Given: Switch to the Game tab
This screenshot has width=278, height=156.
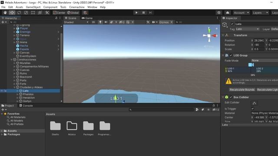Looking at the screenshot, I should click(x=87, y=18).
